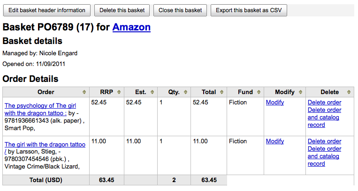The height and width of the screenshot is (191, 358).
Task: Sort by Modify column arrows icon
Action: click(300, 92)
